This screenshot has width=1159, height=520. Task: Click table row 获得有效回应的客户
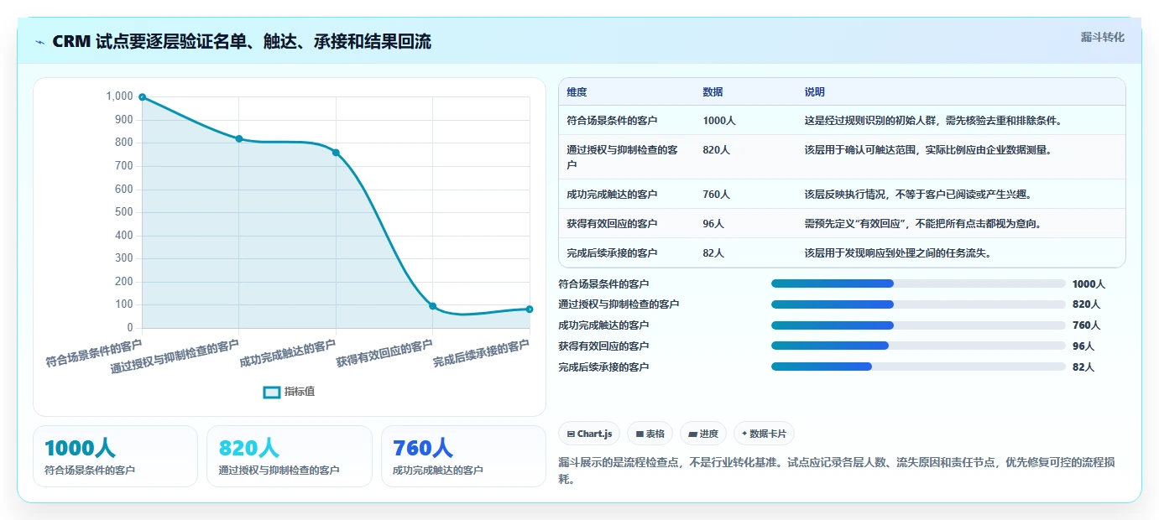(x=842, y=224)
